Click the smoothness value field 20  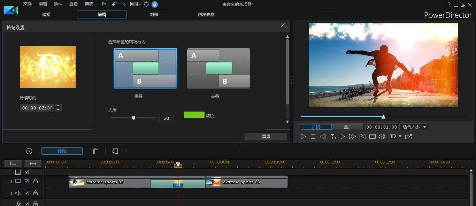(x=167, y=118)
